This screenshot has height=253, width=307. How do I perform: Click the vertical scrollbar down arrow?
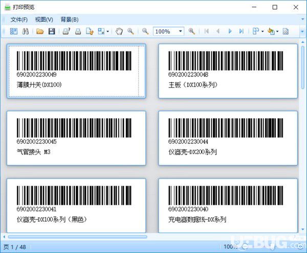tap(303, 230)
